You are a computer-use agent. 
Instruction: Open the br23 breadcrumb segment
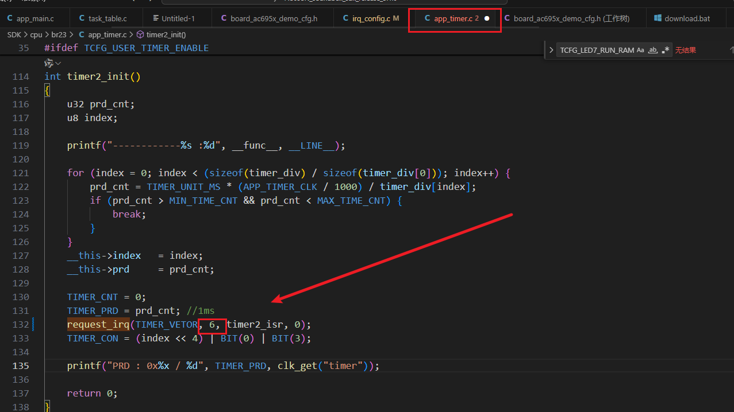59,35
